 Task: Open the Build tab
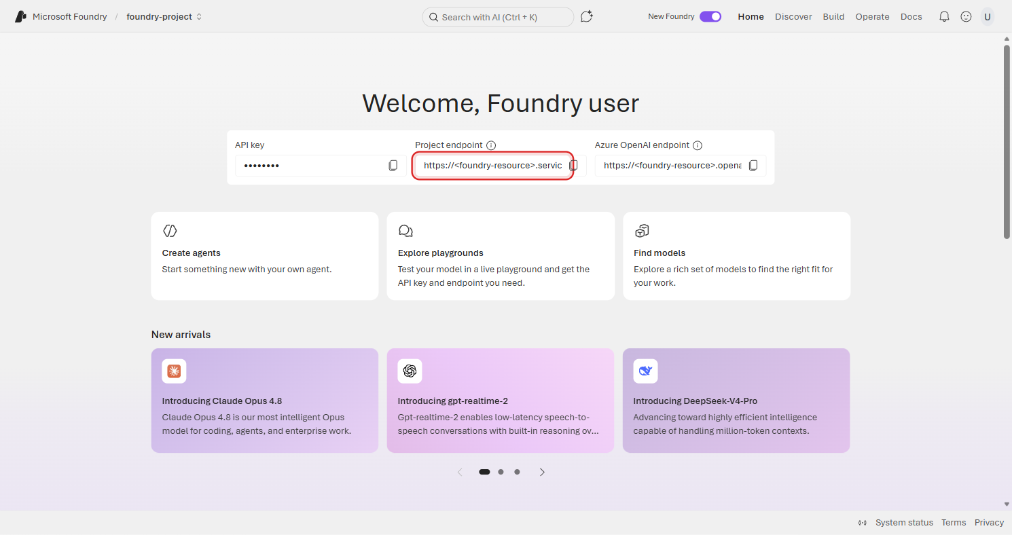click(x=833, y=16)
